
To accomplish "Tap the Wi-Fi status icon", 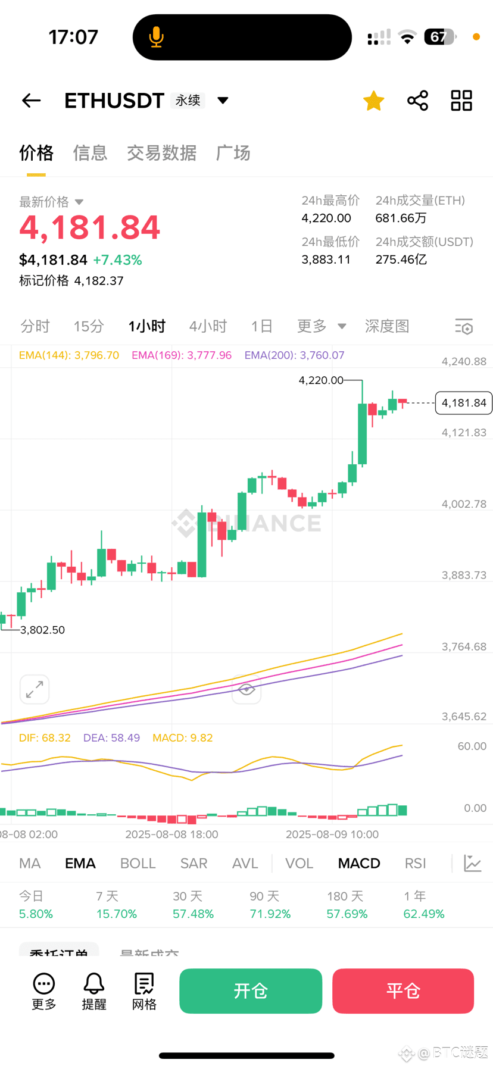I will pos(407,37).
